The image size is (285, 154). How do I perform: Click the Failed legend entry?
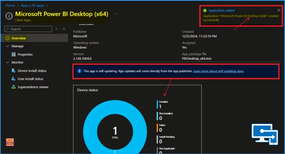(161, 128)
